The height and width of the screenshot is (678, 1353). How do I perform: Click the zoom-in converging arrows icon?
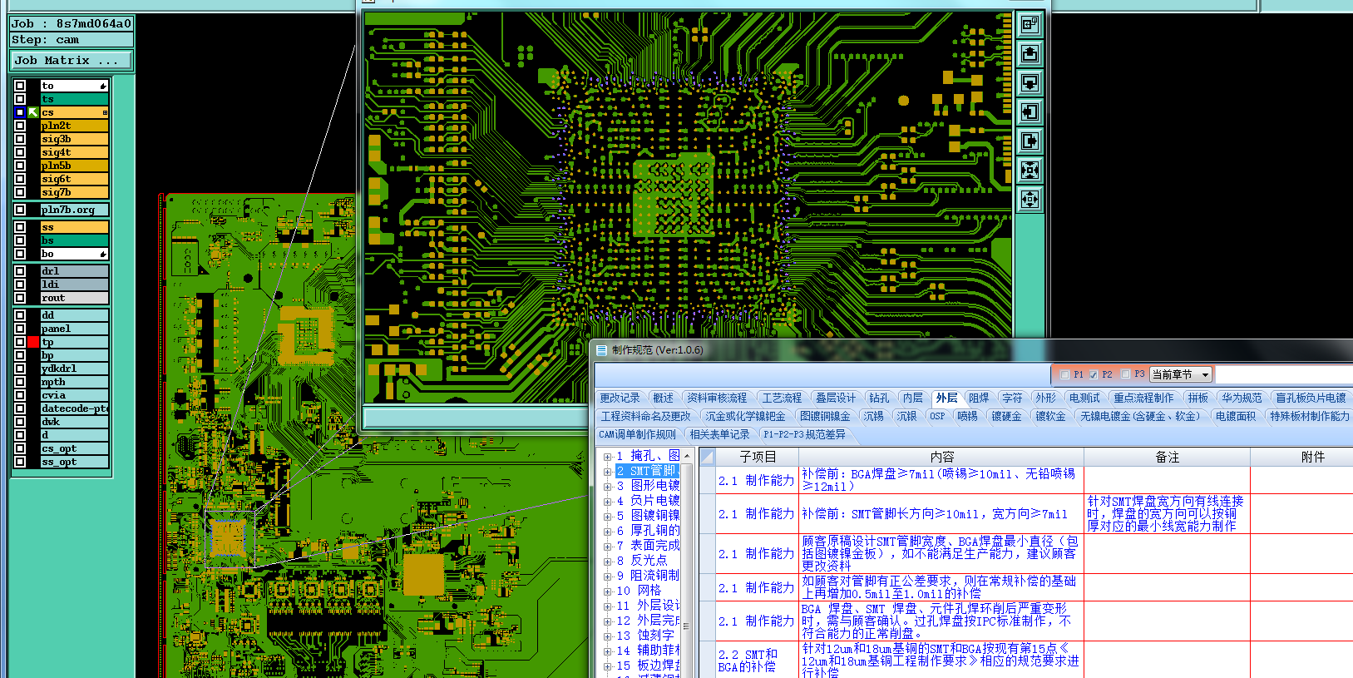coord(1030,170)
